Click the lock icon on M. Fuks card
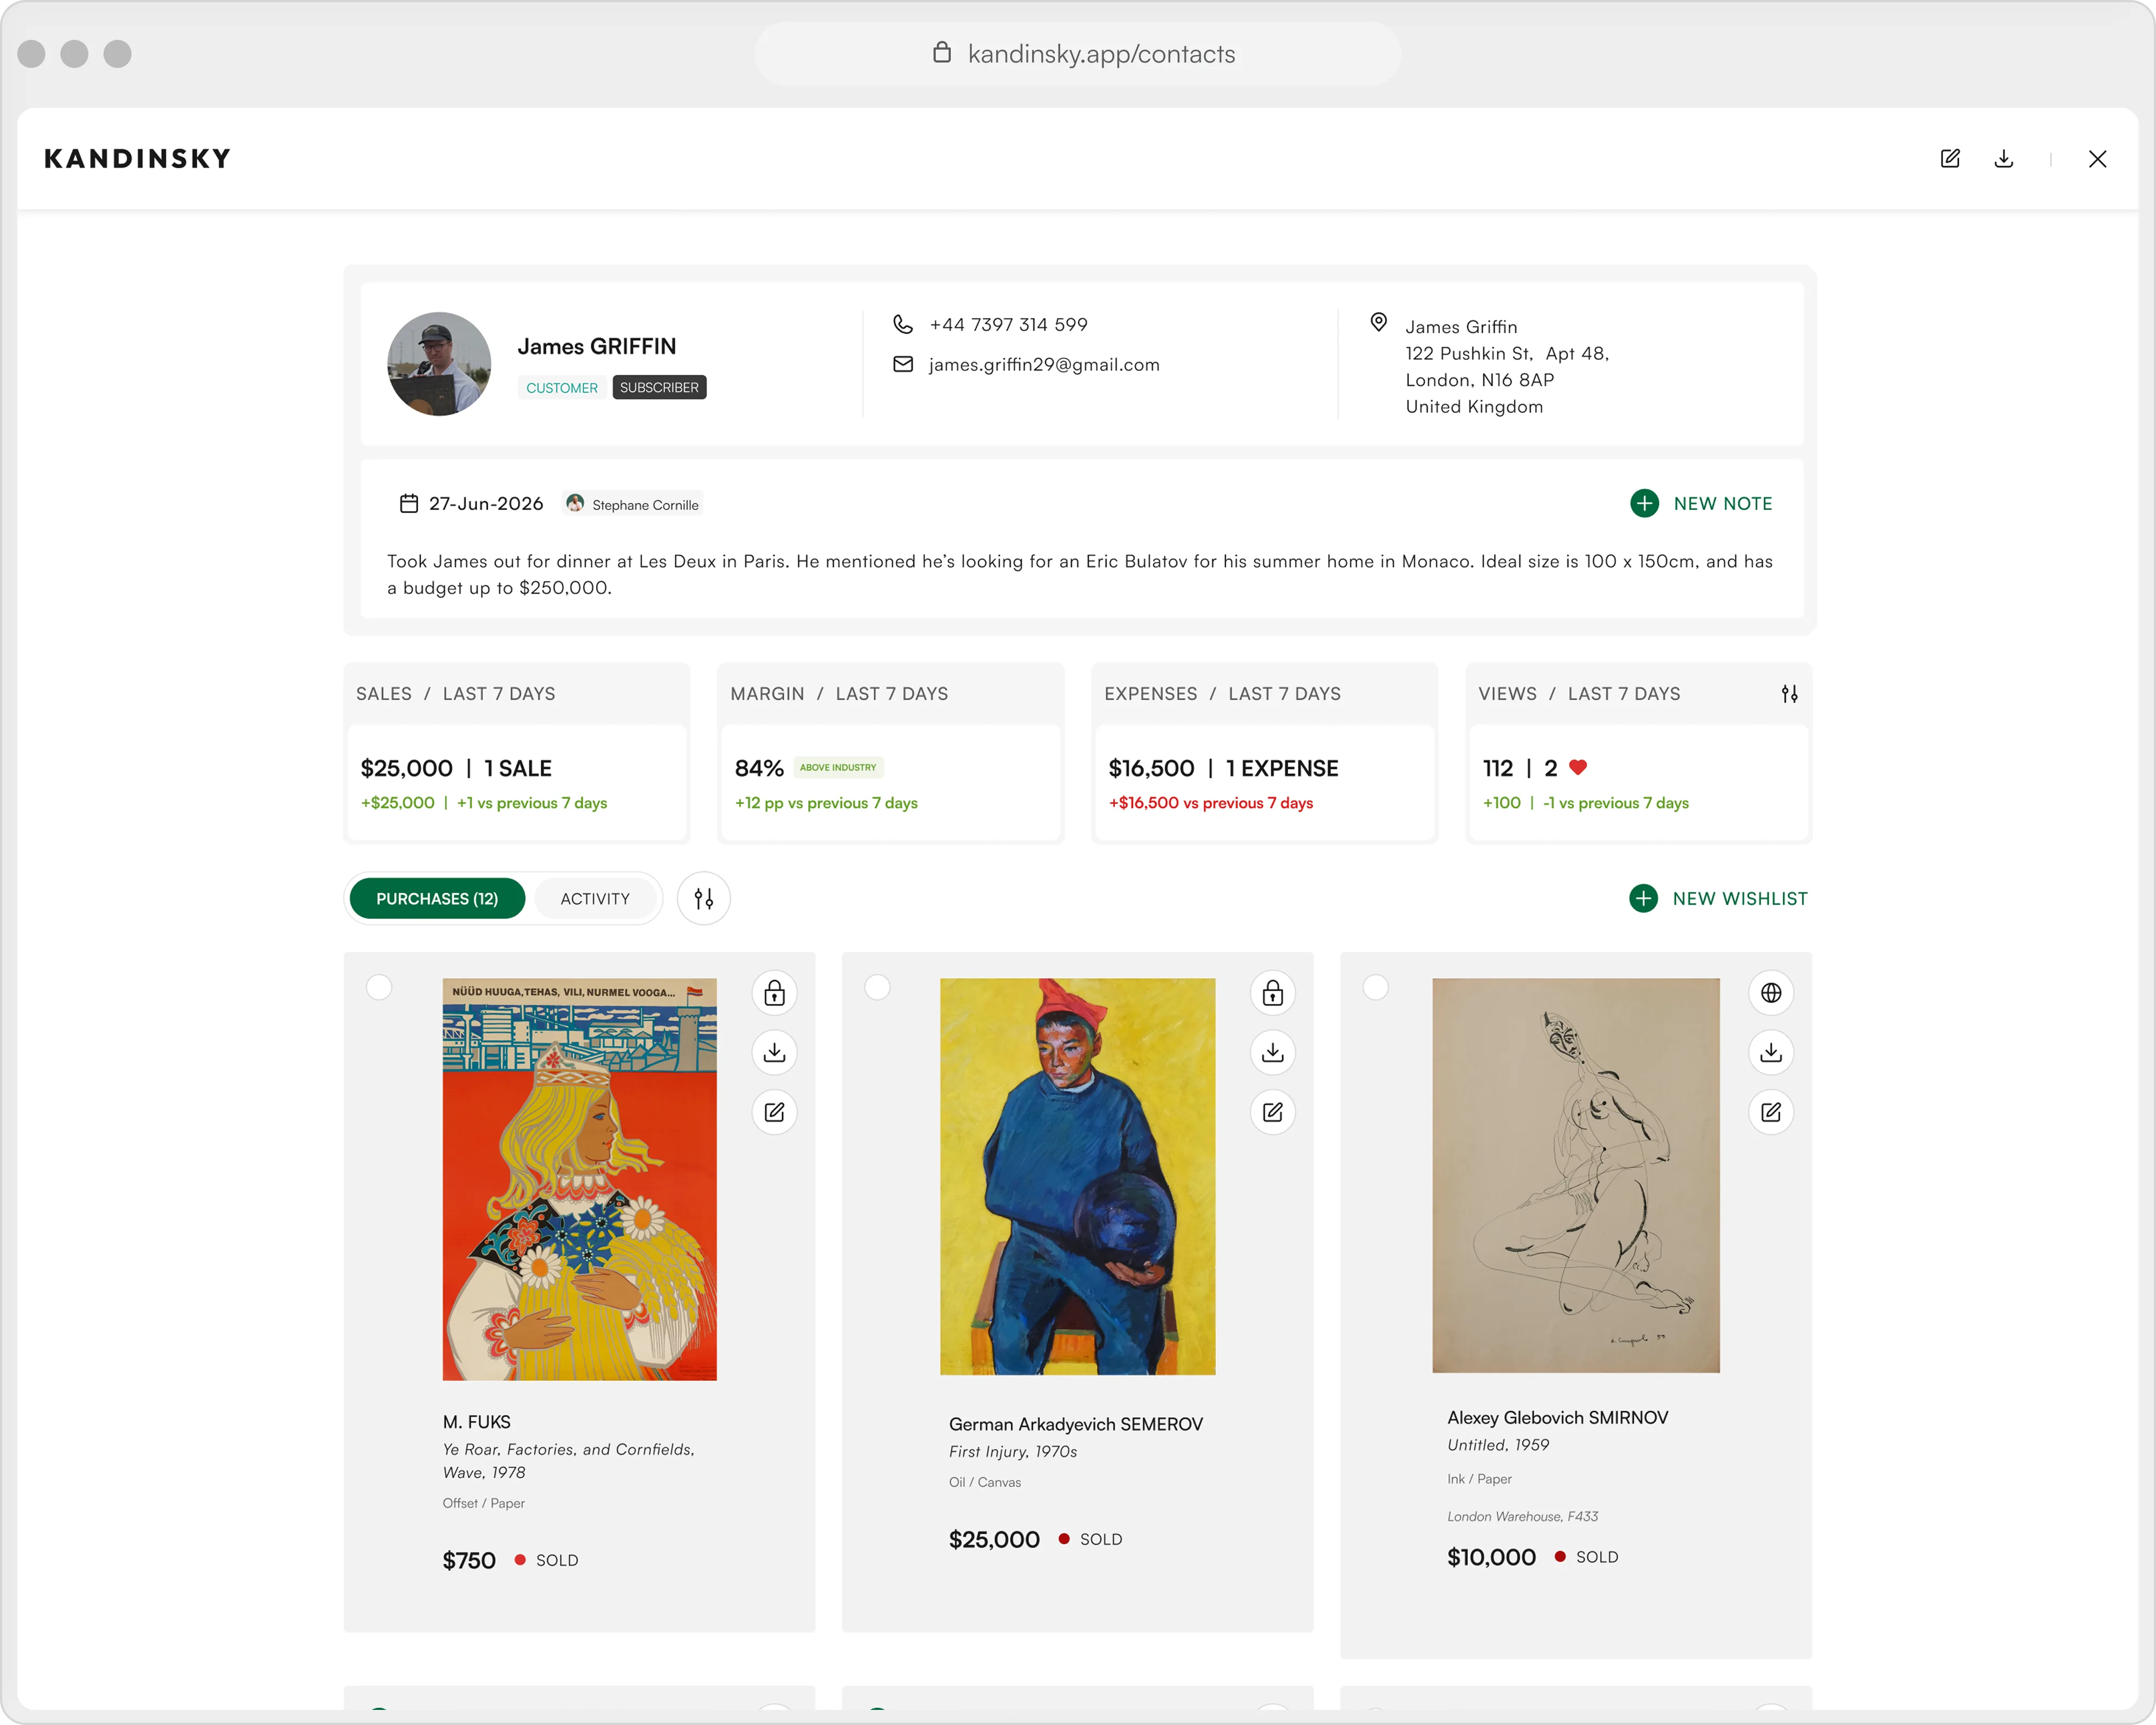This screenshot has height=1725, width=2156. (774, 993)
